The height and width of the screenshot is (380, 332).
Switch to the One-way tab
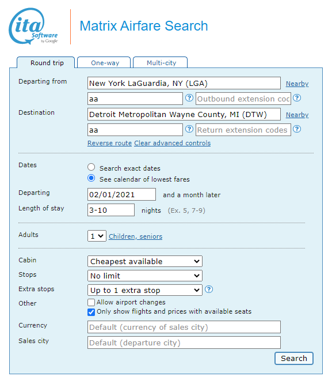click(104, 62)
